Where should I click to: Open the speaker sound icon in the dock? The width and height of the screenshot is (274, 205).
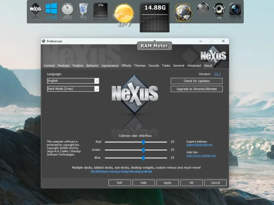(219, 9)
